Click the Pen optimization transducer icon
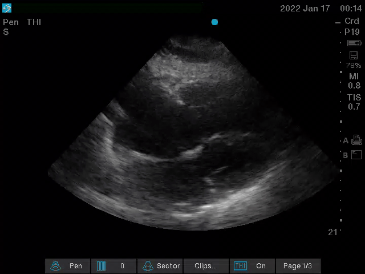The width and height of the screenshot is (365, 274). [x=56, y=266]
